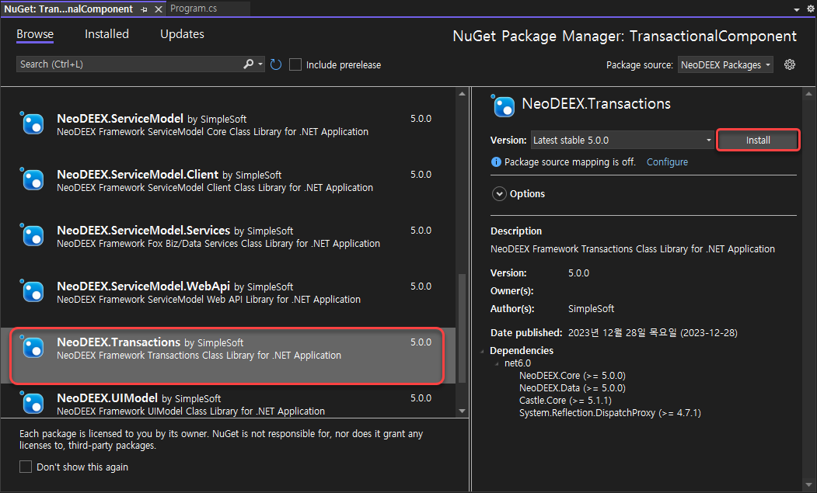Viewport: 817px width, 493px height.
Task: Pin the NuGet document tab
Action: pos(144,9)
